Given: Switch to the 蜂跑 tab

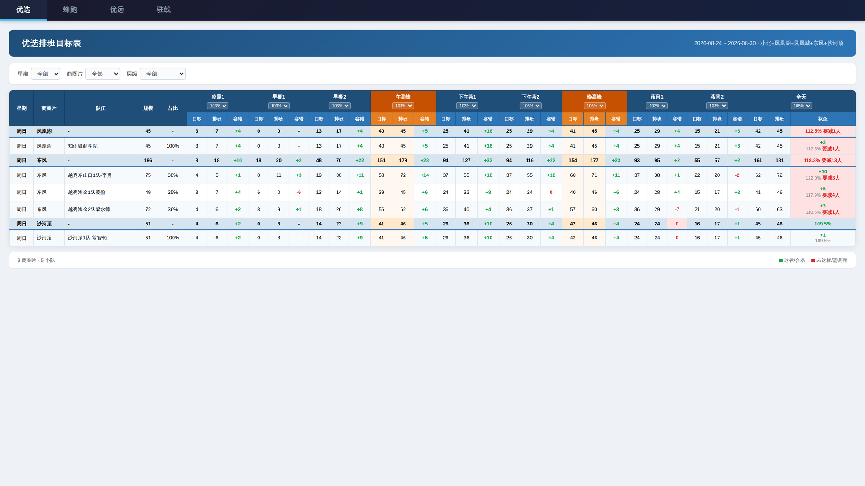Looking at the screenshot, I should point(70,10).
